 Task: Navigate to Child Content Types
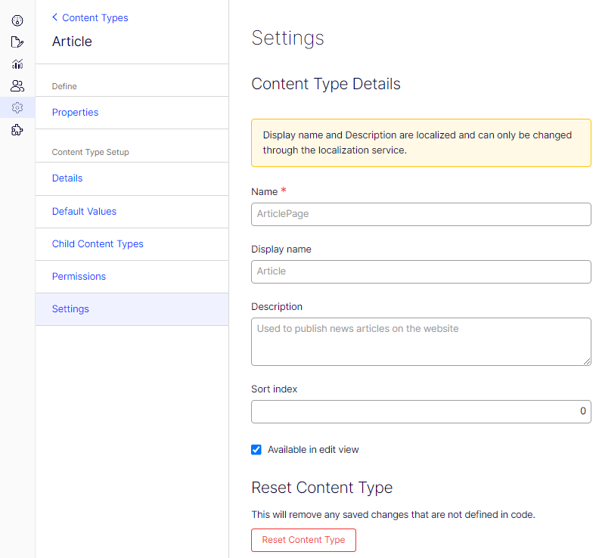click(98, 244)
